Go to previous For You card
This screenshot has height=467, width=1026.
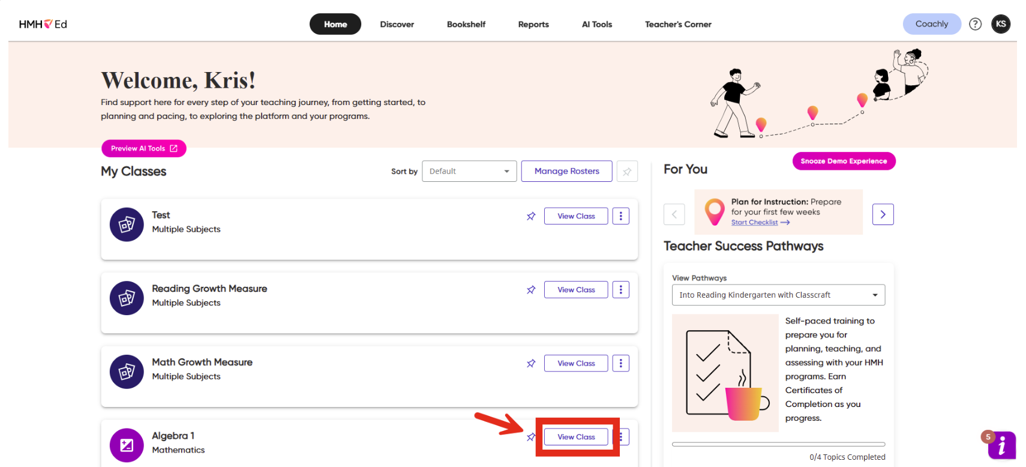(x=674, y=214)
